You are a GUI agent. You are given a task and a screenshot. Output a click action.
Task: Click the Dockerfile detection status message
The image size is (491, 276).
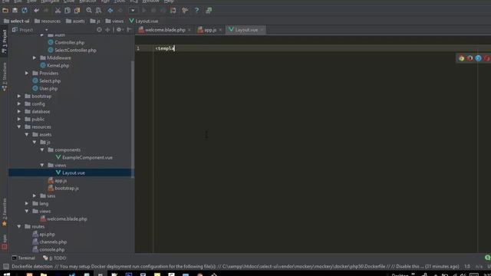click(236, 266)
